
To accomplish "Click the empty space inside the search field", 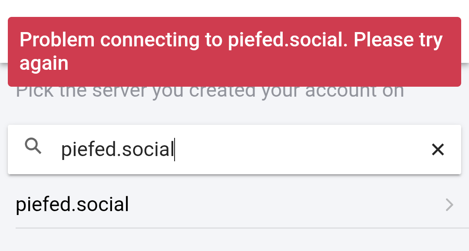I will click(x=299, y=150).
